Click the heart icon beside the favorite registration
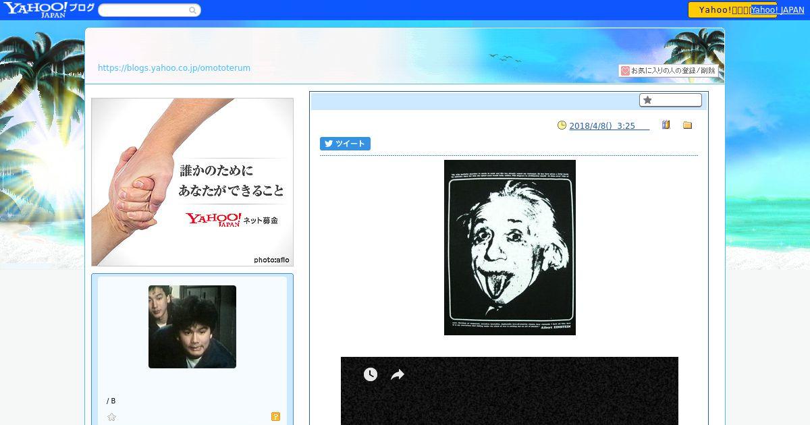This screenshot has height=425, width=810. (x=625, y=70)
